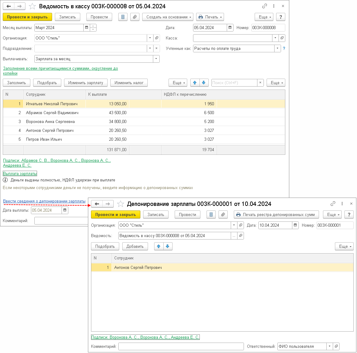The image size is (357, 353).
Task: Clear the Поиск (Ctrl+F) search box
Action: coord(260,83)
